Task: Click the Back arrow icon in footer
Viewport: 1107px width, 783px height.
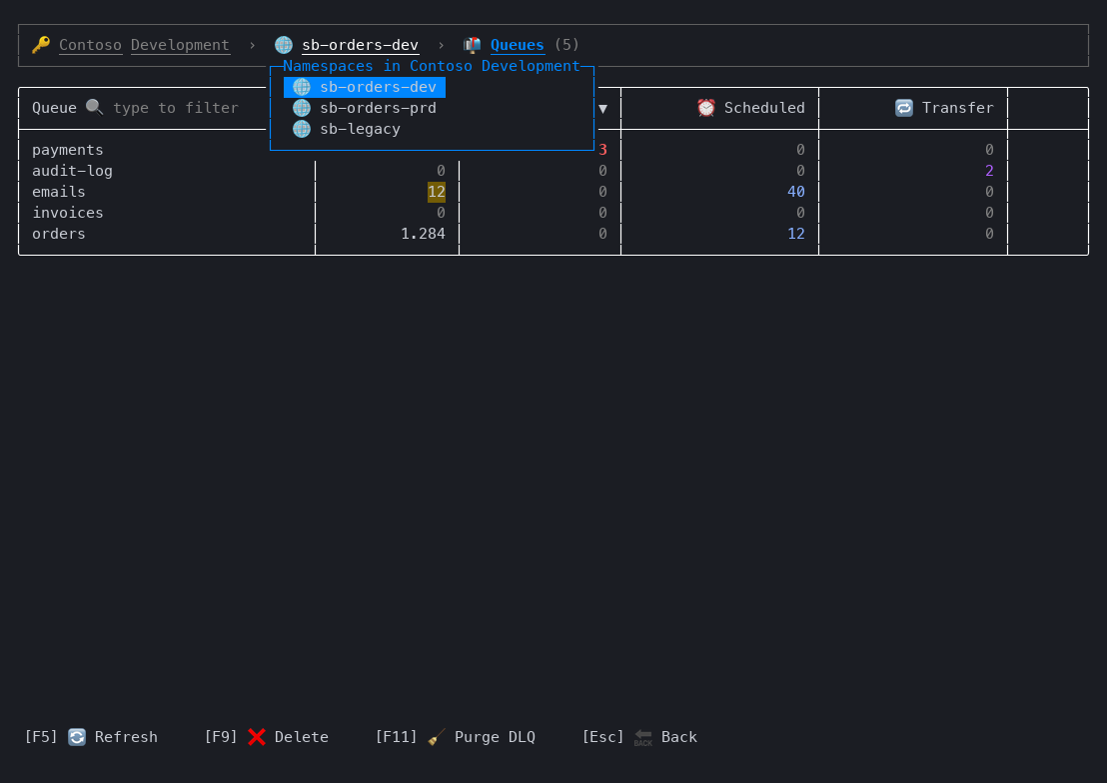Action: 643,736
